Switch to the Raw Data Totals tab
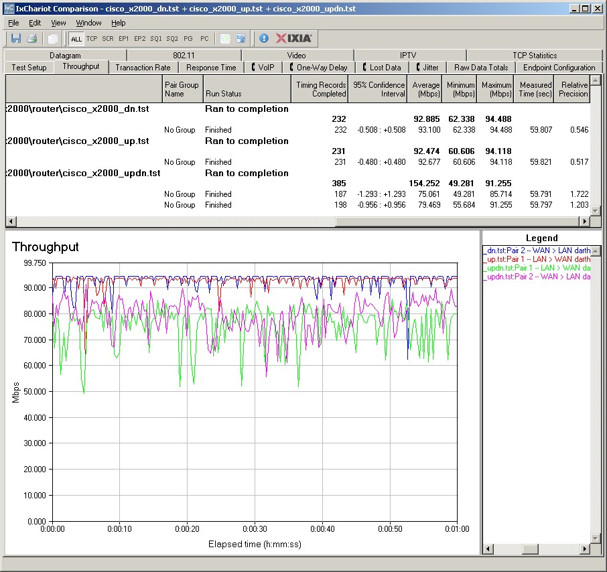Viewport: 607px width, 572px height. 481,68
